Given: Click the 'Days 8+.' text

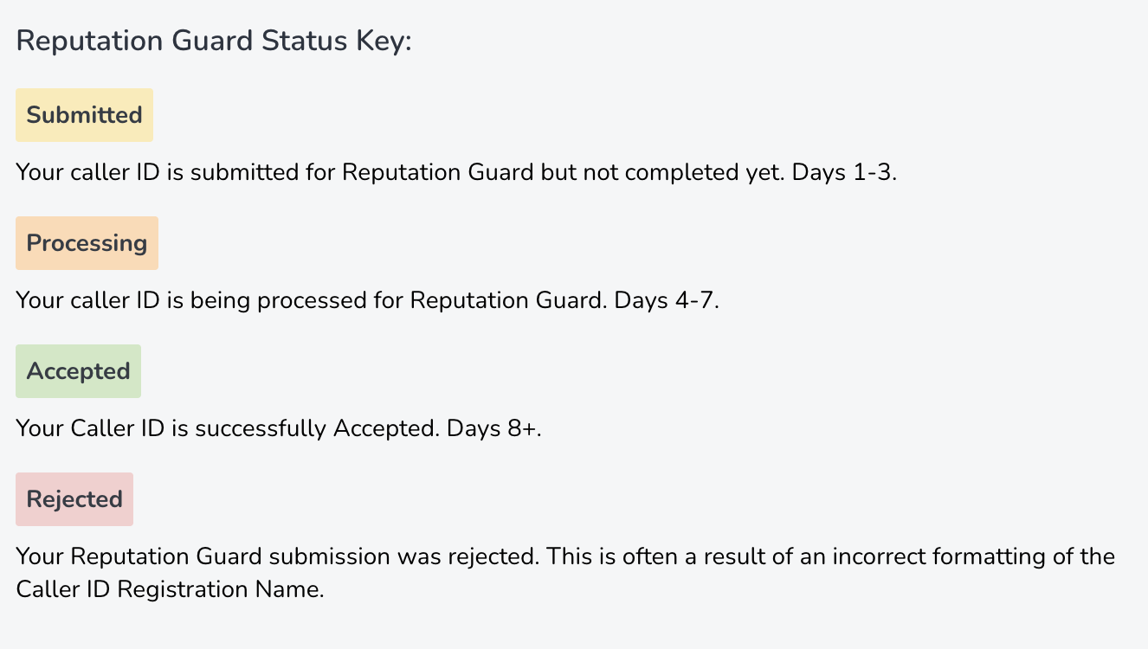Looking at the screenshot, I should 493,427.
